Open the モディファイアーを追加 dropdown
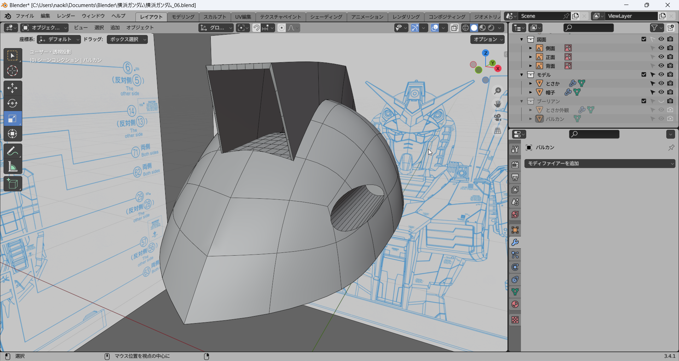Screen dimensions: 679x361 599,163
